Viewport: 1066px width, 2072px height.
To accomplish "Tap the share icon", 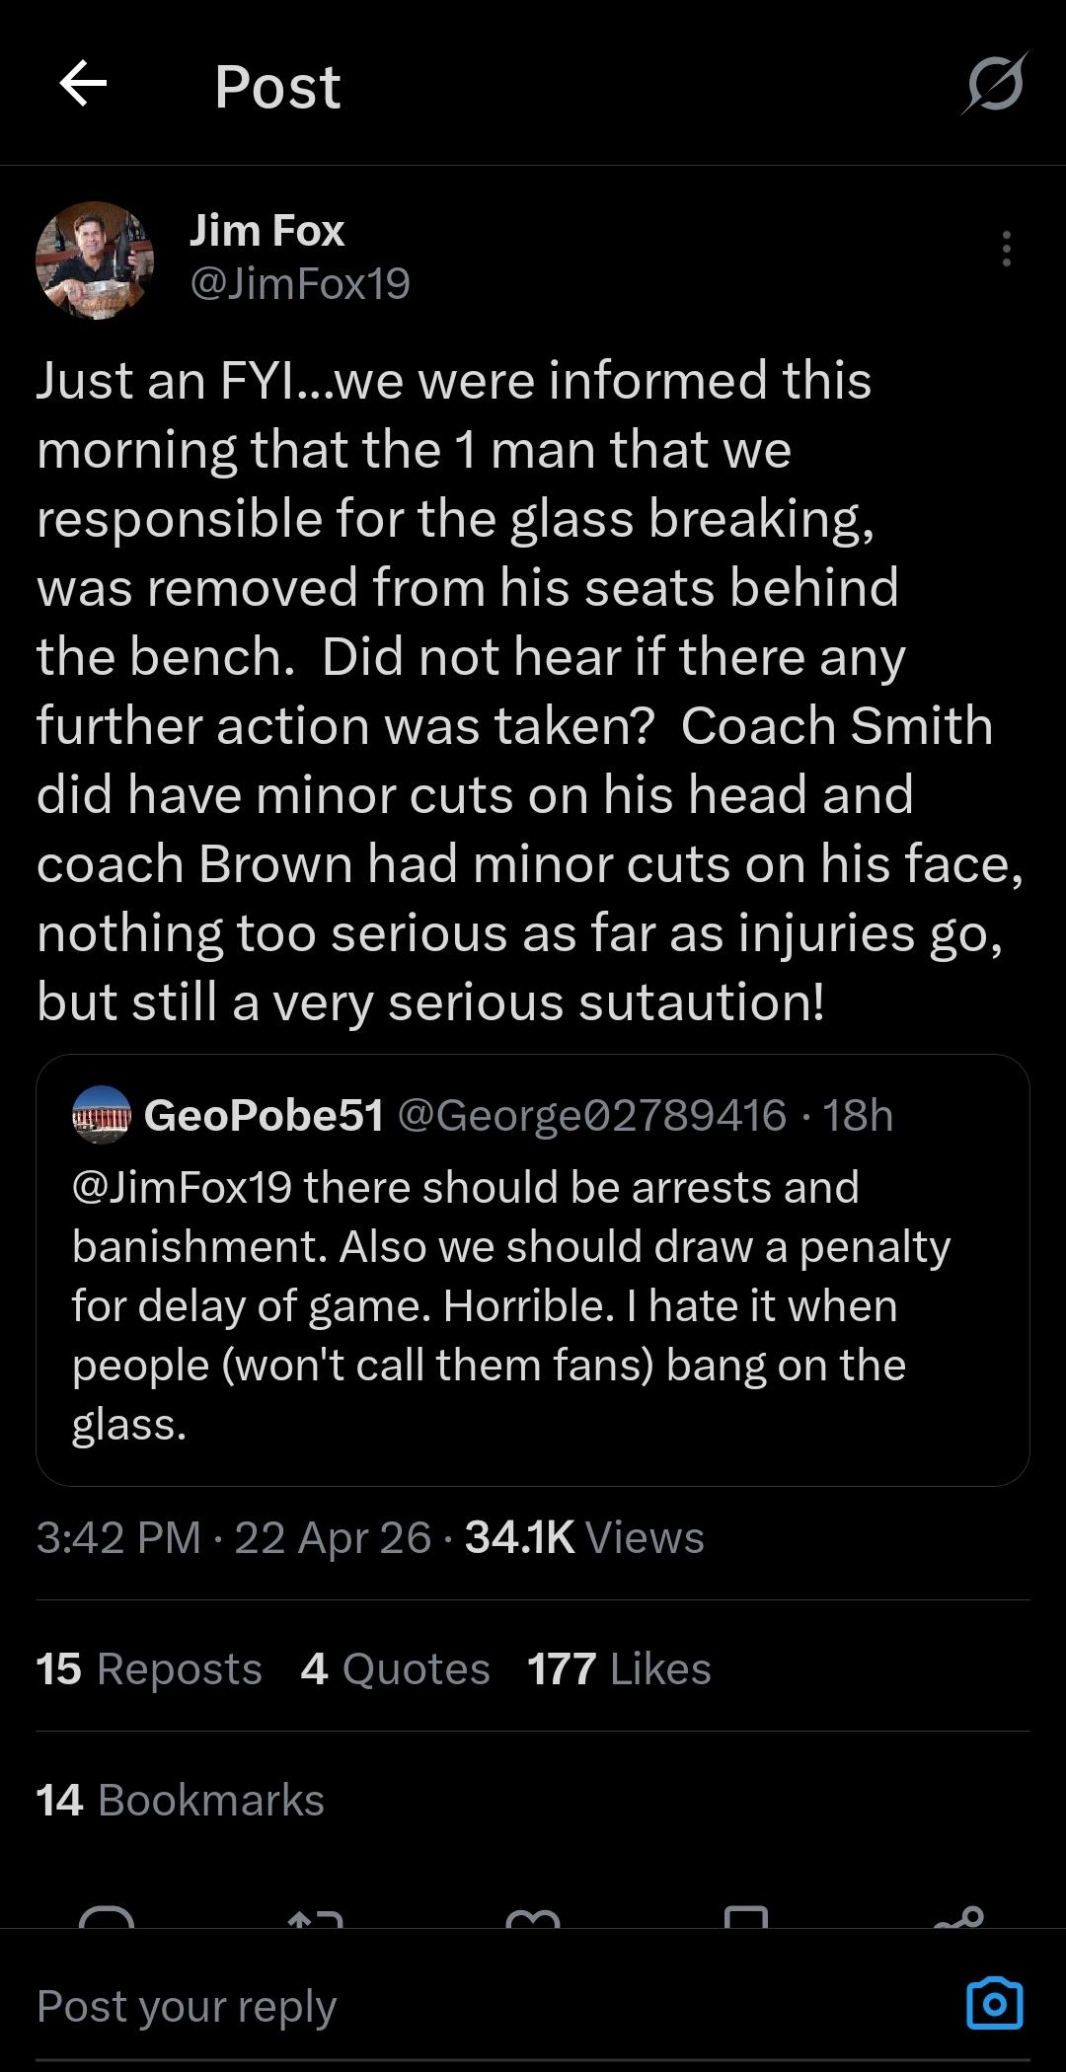I will tap(958, 1918).
